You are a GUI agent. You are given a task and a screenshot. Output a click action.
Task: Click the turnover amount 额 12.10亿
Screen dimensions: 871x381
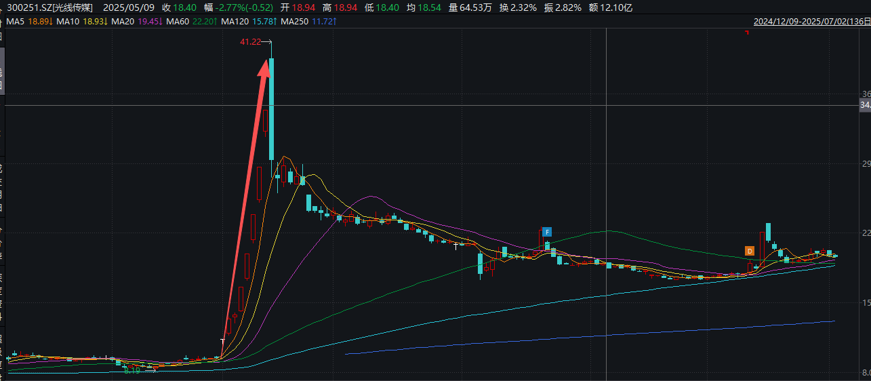click(x=611, y=7)
